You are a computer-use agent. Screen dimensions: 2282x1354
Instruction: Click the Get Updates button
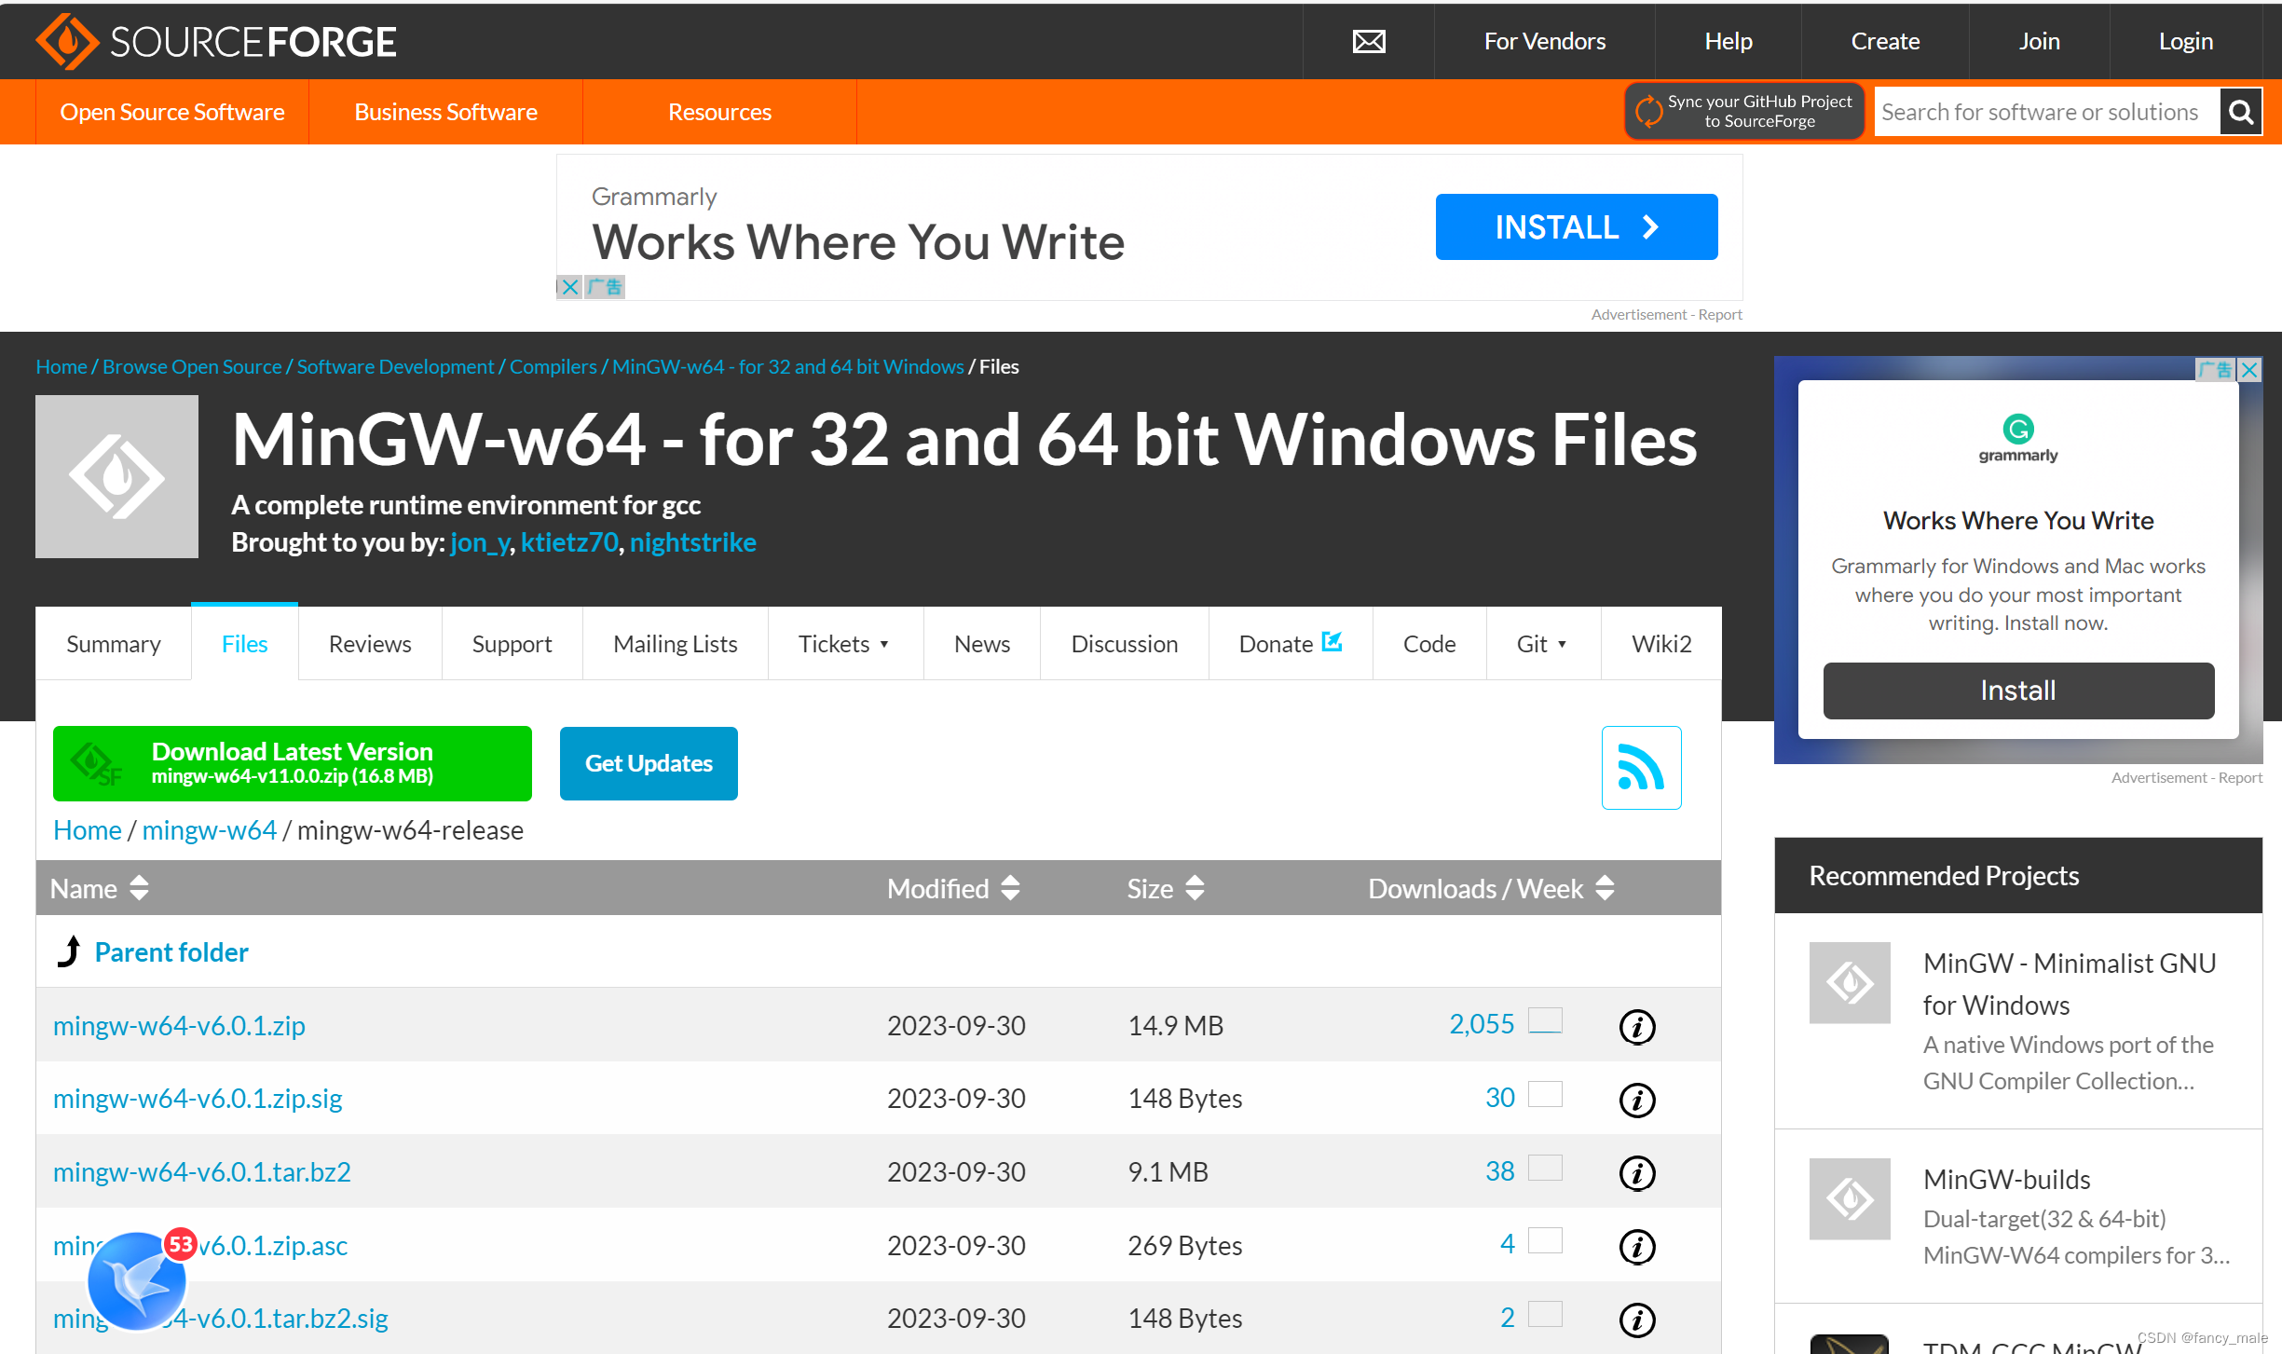click(x=649, y=763)
